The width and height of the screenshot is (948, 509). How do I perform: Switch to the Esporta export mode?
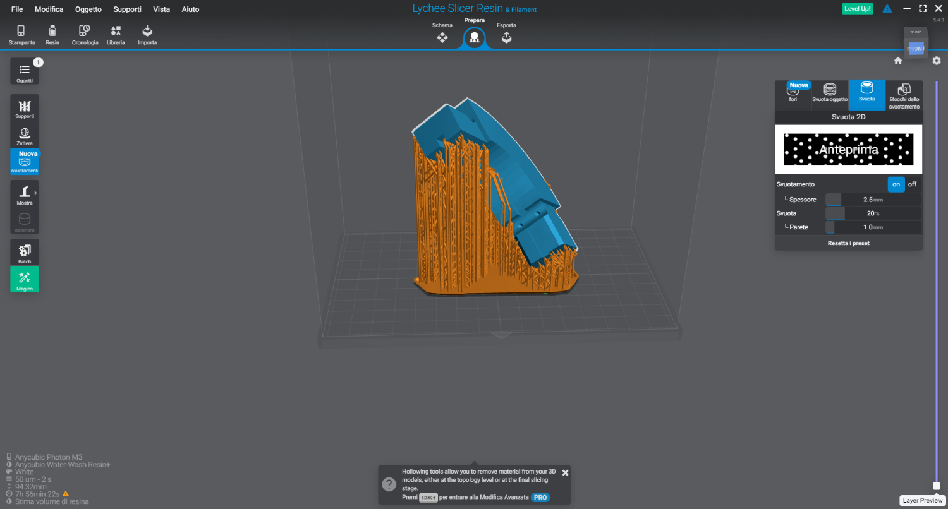(x=506, y=34)
